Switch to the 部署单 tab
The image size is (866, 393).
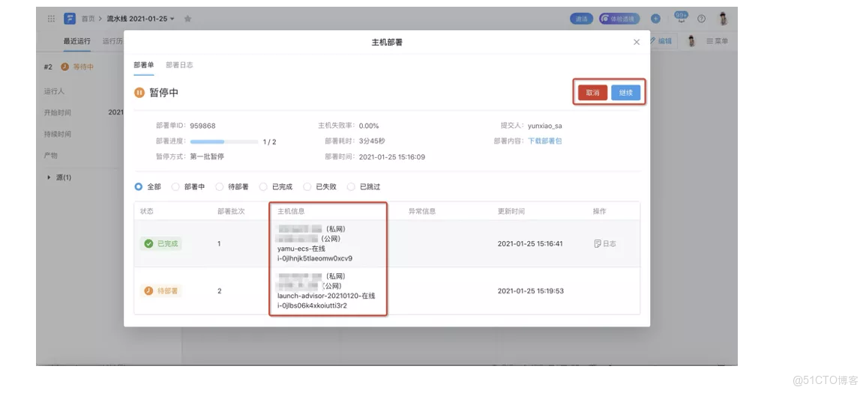(x=144, y=65)
